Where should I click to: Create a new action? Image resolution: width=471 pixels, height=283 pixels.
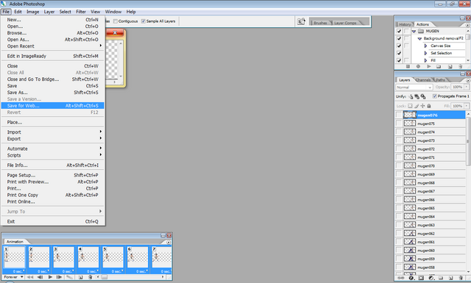point(450,66)
